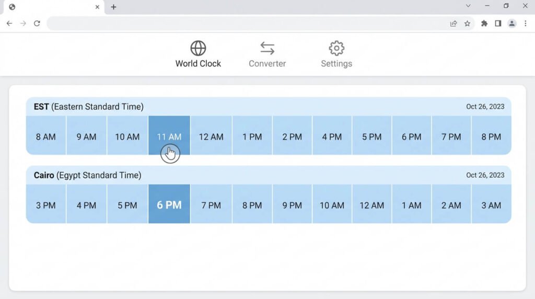
Task: Select highlighted 6 PM Cairo cell
Action: pyautogui.click(x=169, y=204)
